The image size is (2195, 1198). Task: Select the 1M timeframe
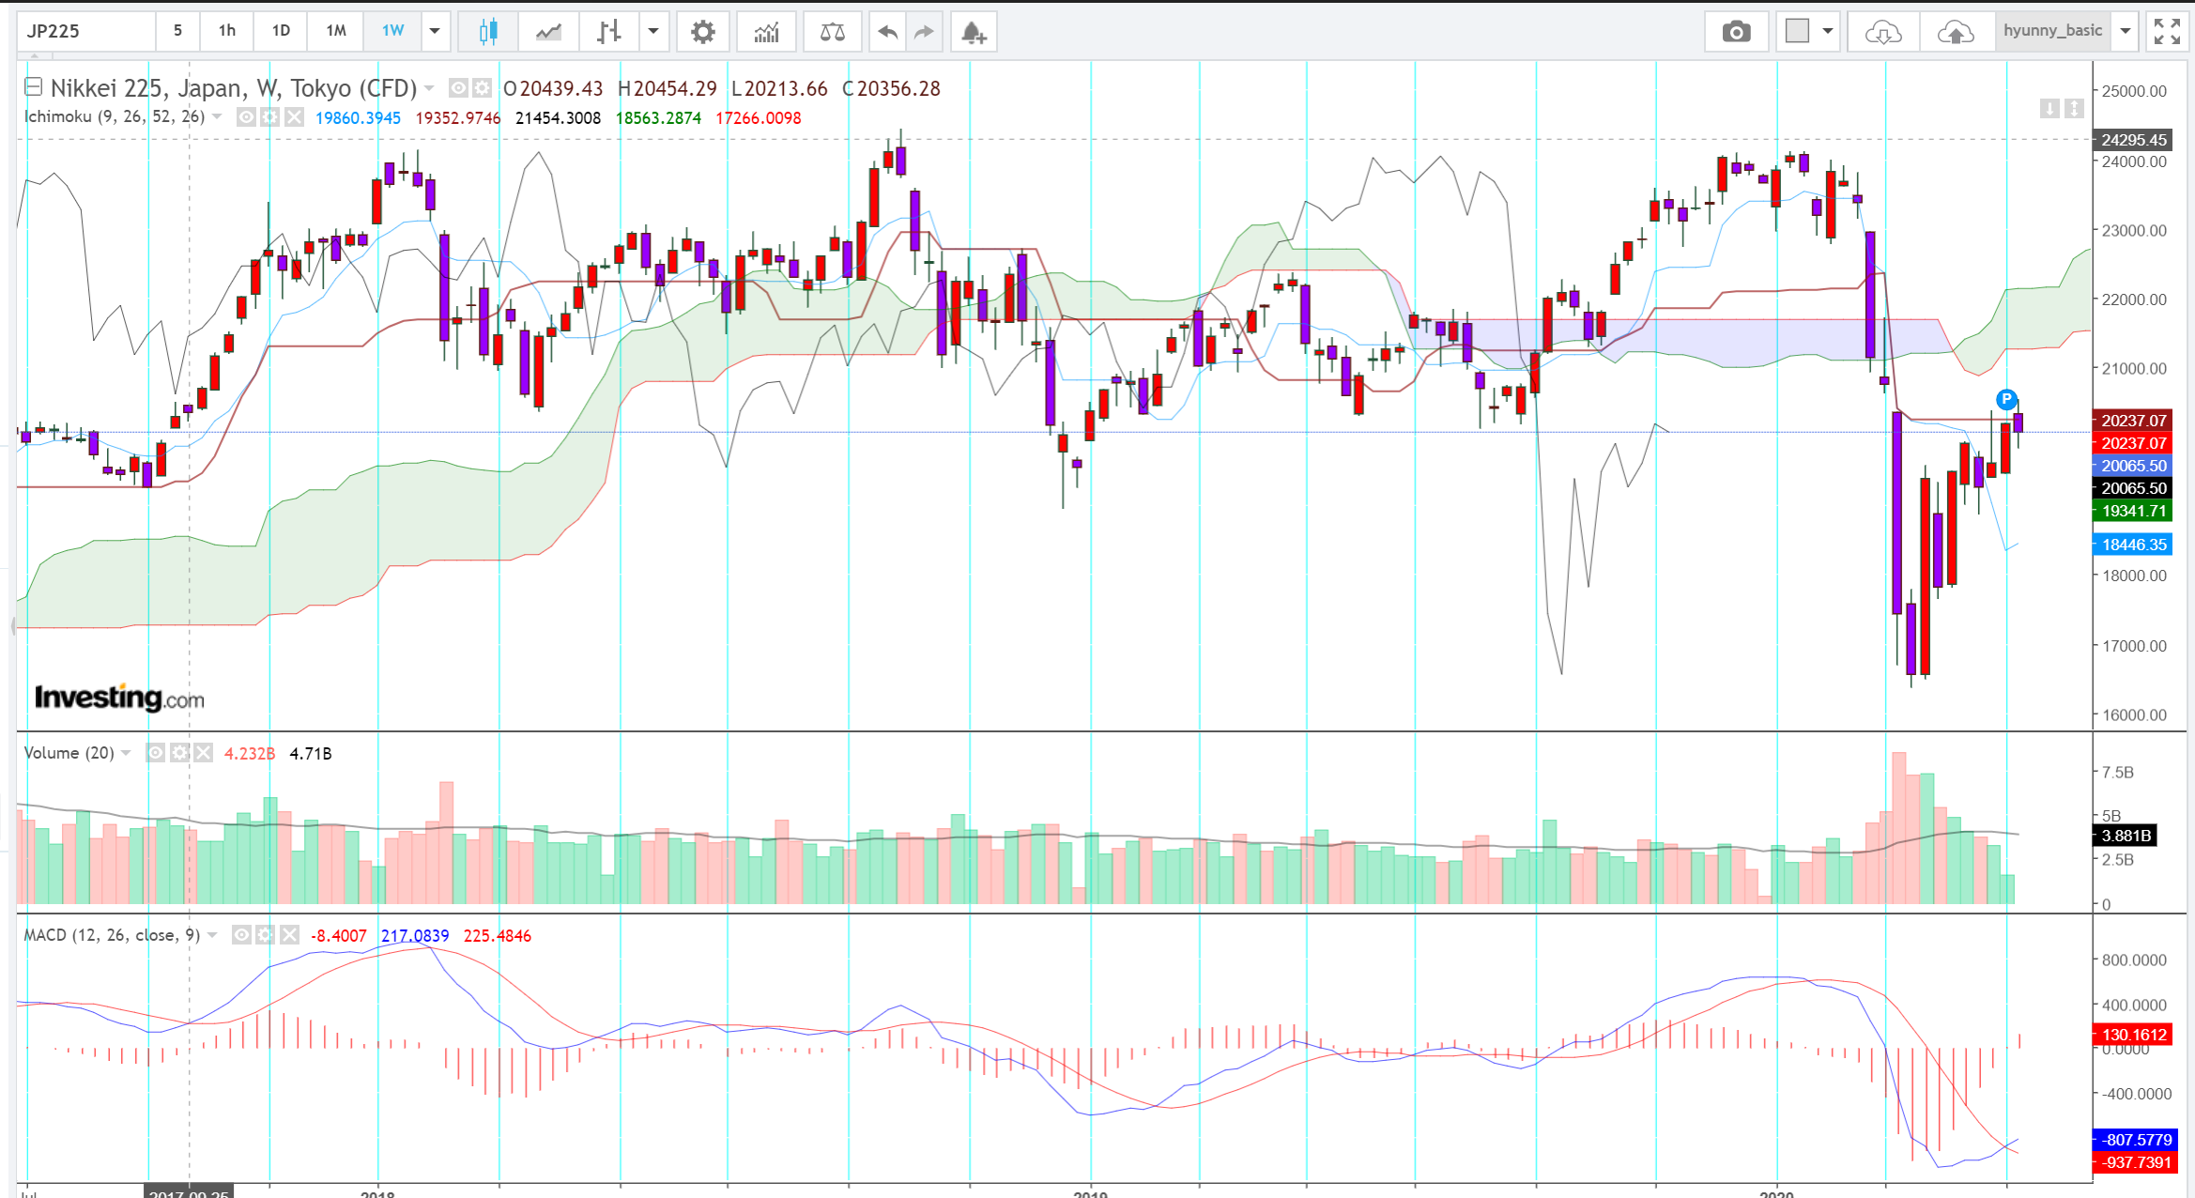336,31
